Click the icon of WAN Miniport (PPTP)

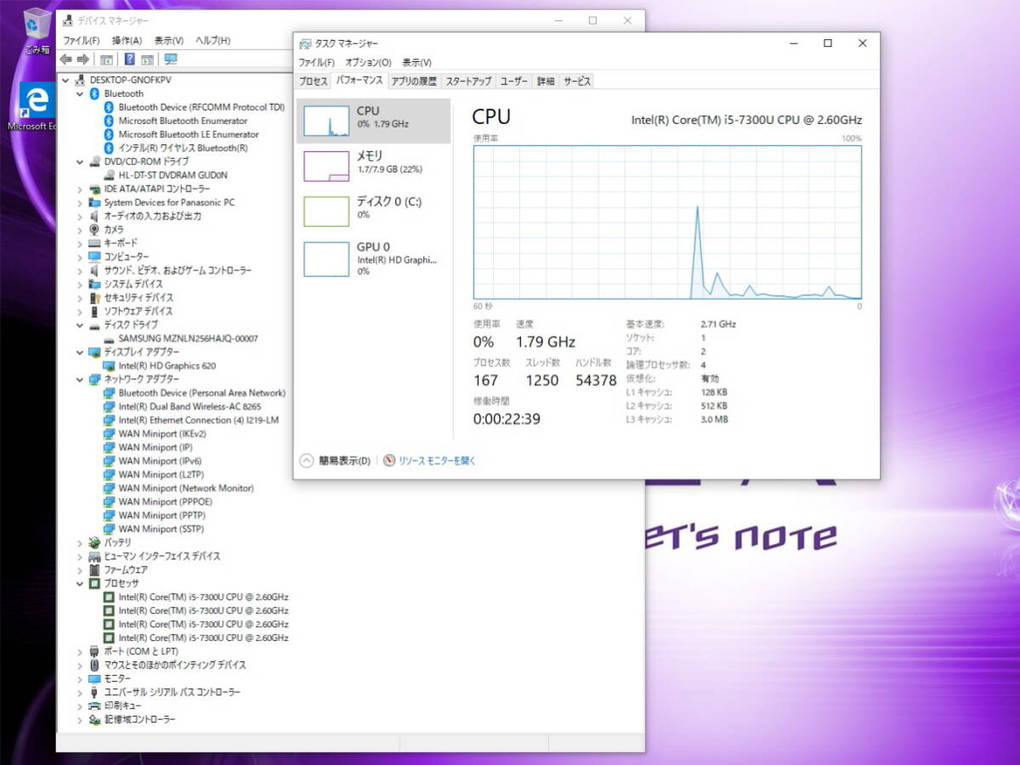[109, 515]
